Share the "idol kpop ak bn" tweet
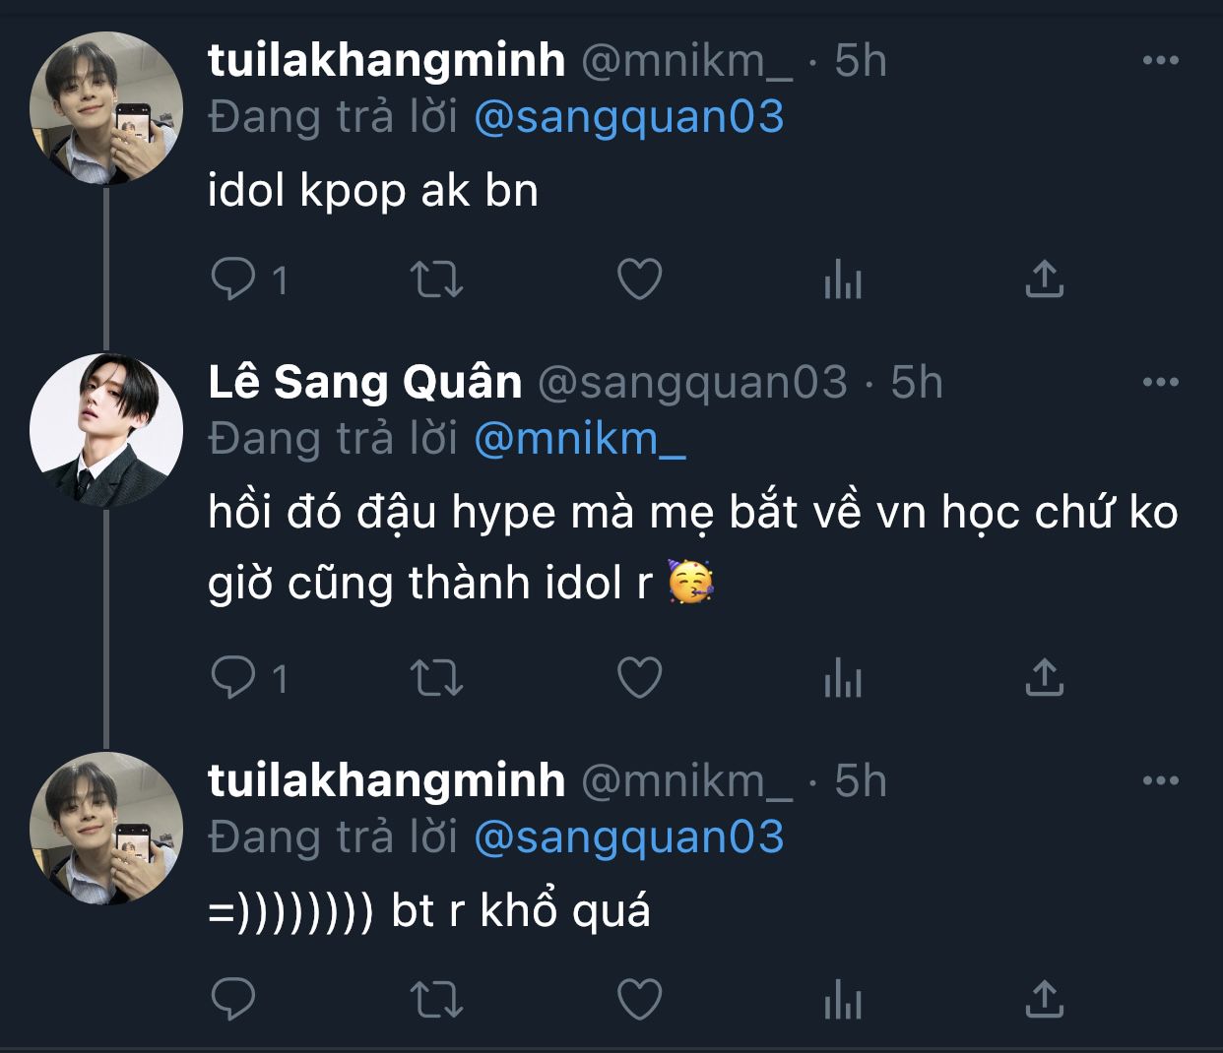 (1045, 279)
